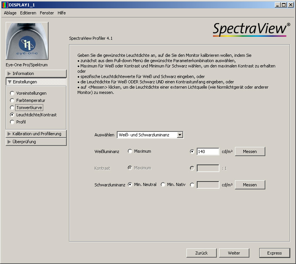296x264 pixels.
Task: Click Messen next to Weißluminanz
Action: [x=250, y=152]
